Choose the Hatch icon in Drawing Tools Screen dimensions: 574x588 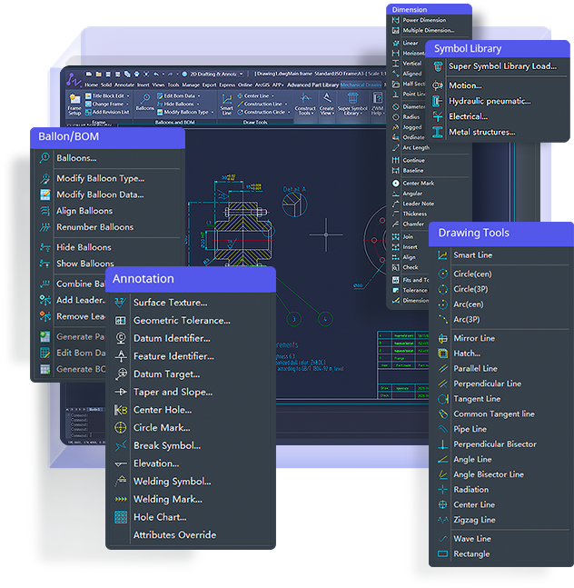tap(441, 354)
